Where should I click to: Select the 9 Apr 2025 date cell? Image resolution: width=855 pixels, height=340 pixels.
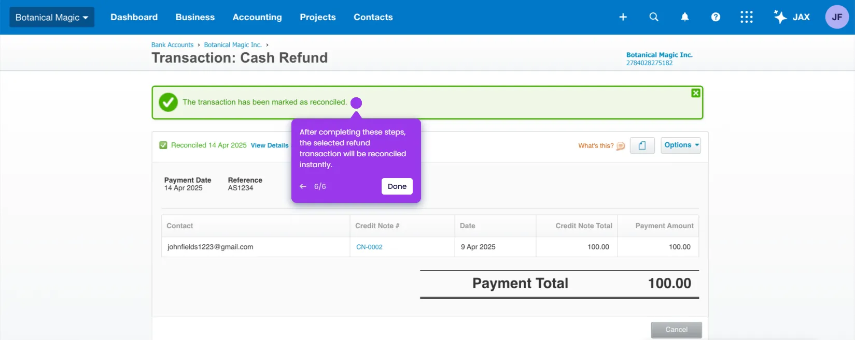coord(495,247)
